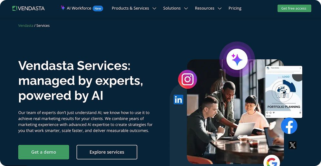
Task: Click the Explore services button
Action: 107,152
